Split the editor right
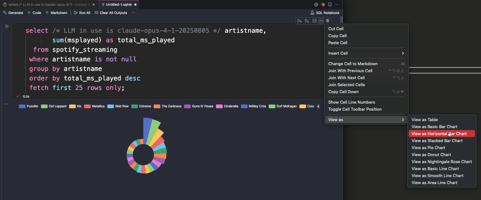 330,4
